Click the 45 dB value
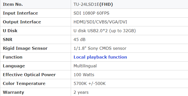The width and height of the screenshot is (188, 96). (80, 39)
